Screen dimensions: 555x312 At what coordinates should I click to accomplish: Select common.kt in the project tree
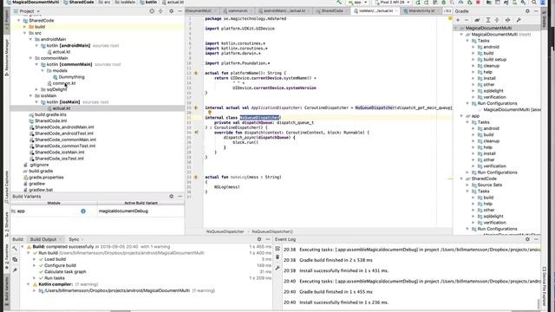(63, 83)
